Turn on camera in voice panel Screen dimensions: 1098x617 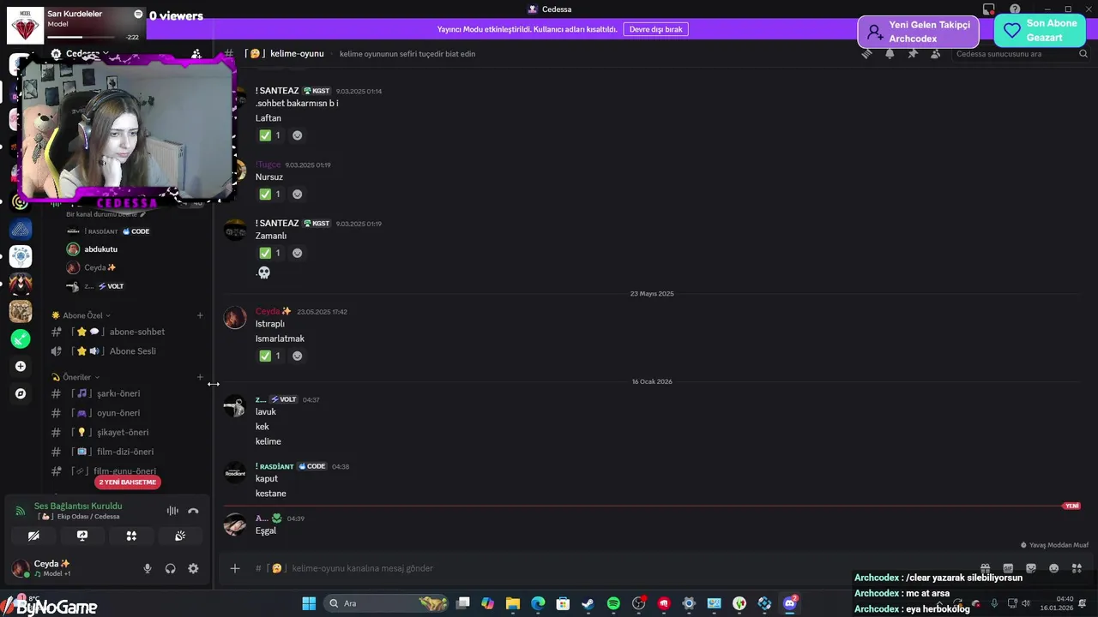click(x=33, y=536)
